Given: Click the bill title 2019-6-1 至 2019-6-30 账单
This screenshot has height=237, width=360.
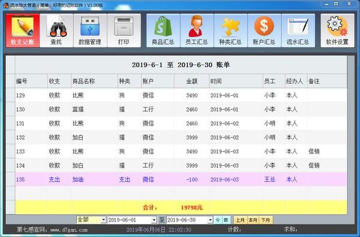Looking at the screenshot, I should coord(181,65).
